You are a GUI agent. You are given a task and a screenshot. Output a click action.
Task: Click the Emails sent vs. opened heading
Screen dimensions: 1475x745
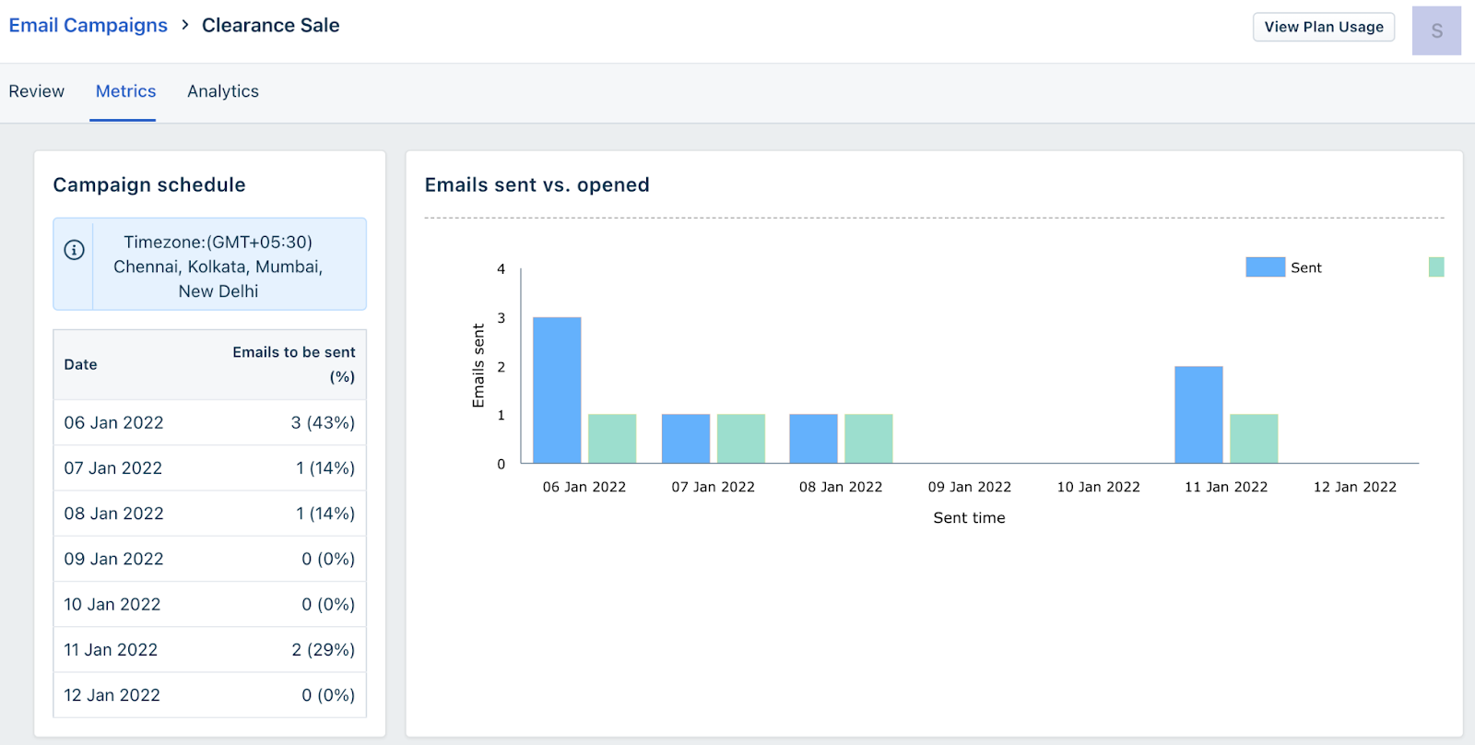(537, 184)
